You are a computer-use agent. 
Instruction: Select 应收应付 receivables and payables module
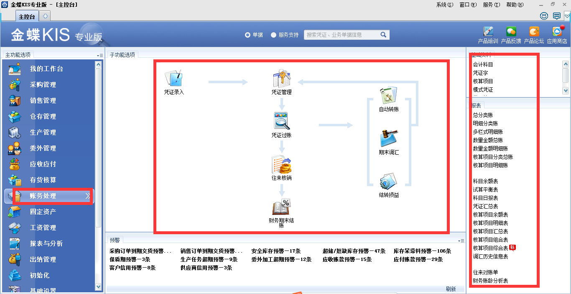point(43,164)
